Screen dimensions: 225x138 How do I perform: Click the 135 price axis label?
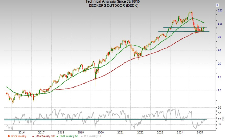220,24
